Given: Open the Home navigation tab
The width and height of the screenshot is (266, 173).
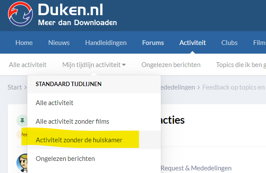Looking at the screenshot, I should pyautogui.click(x=24, y=43).
